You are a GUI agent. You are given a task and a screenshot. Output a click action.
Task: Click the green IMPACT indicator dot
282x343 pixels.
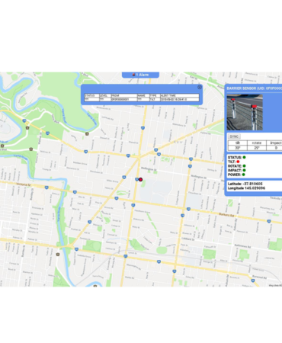[244, 170]
